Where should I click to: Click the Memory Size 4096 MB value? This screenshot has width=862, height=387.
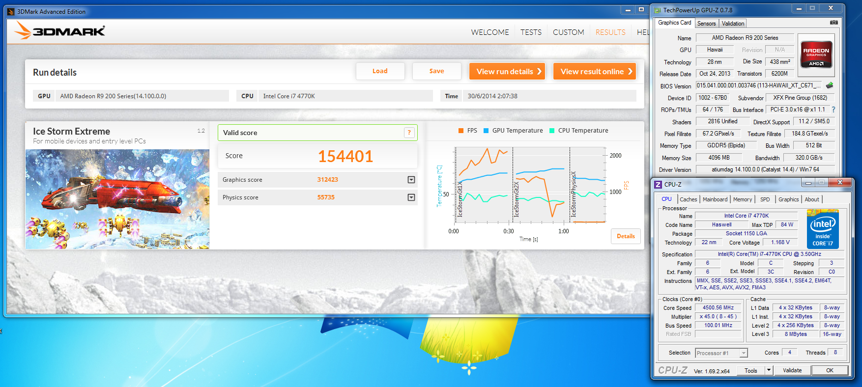719,158
